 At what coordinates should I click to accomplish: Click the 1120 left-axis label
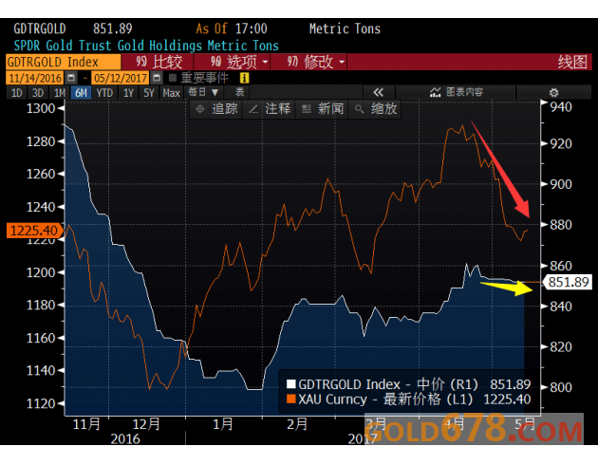click(41, 403)
